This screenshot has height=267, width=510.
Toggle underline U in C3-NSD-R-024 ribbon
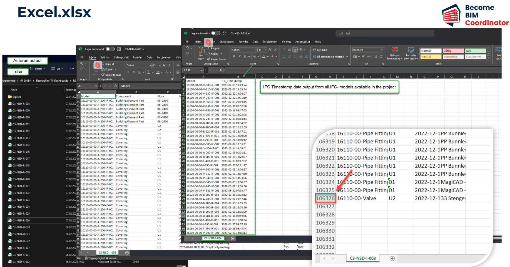pyautogui.click(x=245, y=57)
